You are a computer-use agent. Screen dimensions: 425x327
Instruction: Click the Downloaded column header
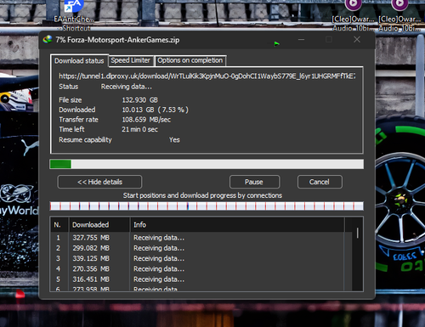[x=99, y=225]
